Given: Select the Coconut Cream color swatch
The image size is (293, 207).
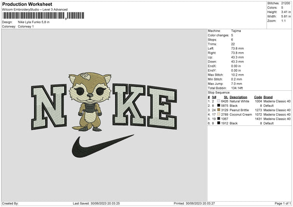Looking at the screenshot, I should 219,114.
